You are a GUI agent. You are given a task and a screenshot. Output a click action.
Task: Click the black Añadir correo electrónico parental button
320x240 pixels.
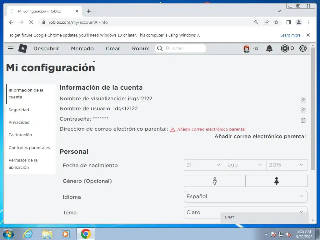(x=260, y=136)
